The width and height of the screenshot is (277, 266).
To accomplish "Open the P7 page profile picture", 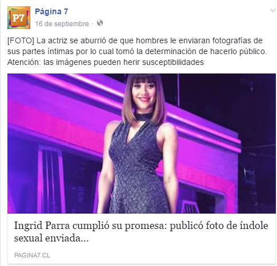I will pos(19,18).
